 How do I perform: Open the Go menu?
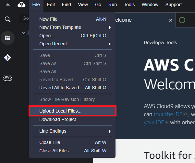coord(98,5)
